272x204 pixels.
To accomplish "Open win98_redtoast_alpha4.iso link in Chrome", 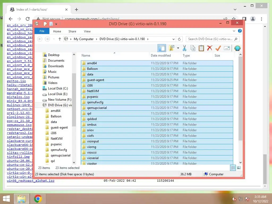I will (x=31, y=181).
